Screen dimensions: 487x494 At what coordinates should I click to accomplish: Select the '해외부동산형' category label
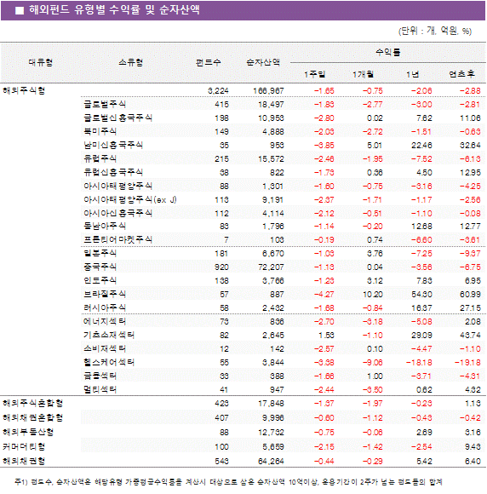pos(28,432)
